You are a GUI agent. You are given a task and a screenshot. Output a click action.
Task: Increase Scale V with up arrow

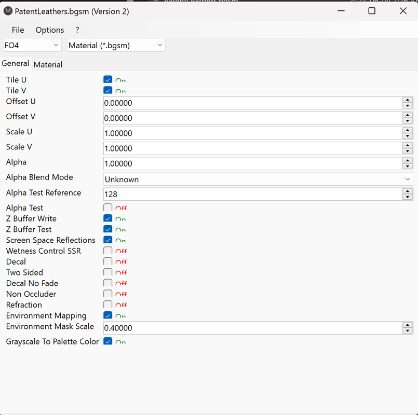pos(408,146)
